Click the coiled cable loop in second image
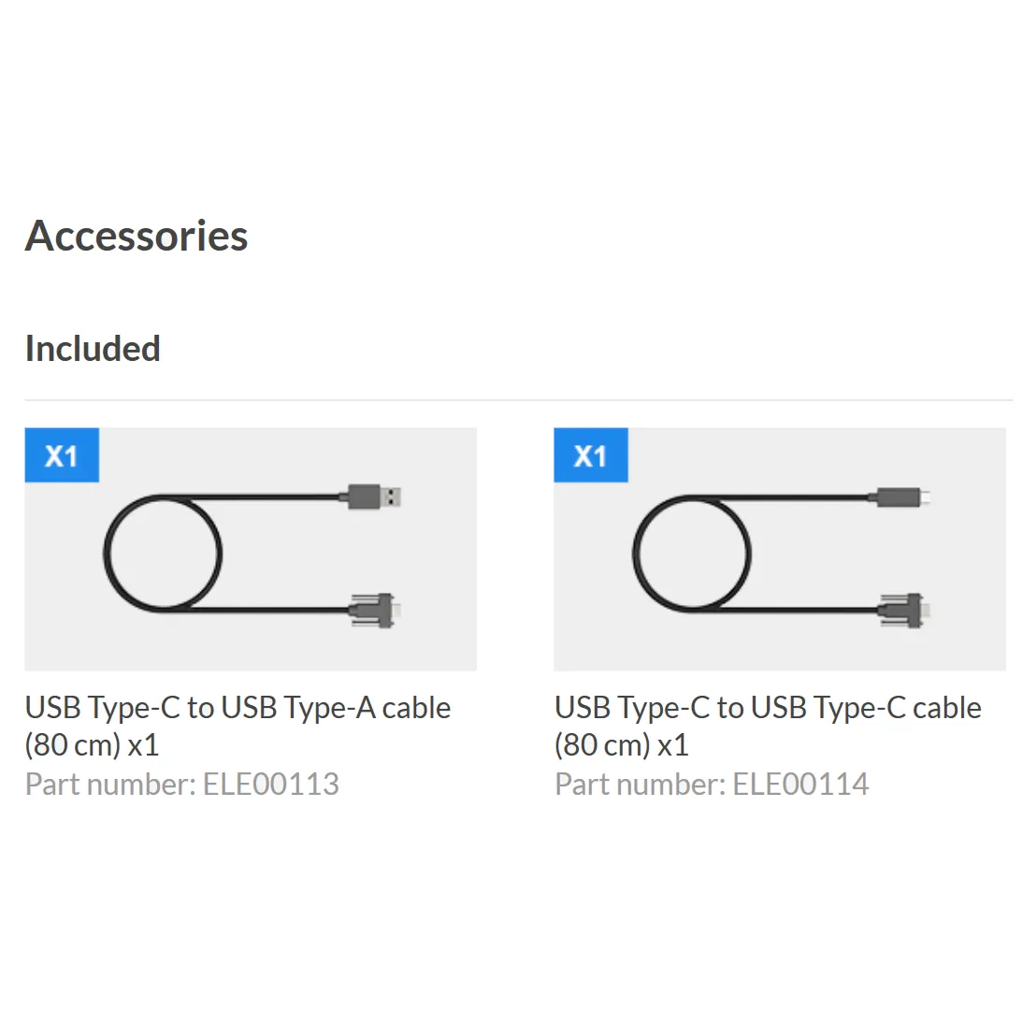 coord(692,554)
